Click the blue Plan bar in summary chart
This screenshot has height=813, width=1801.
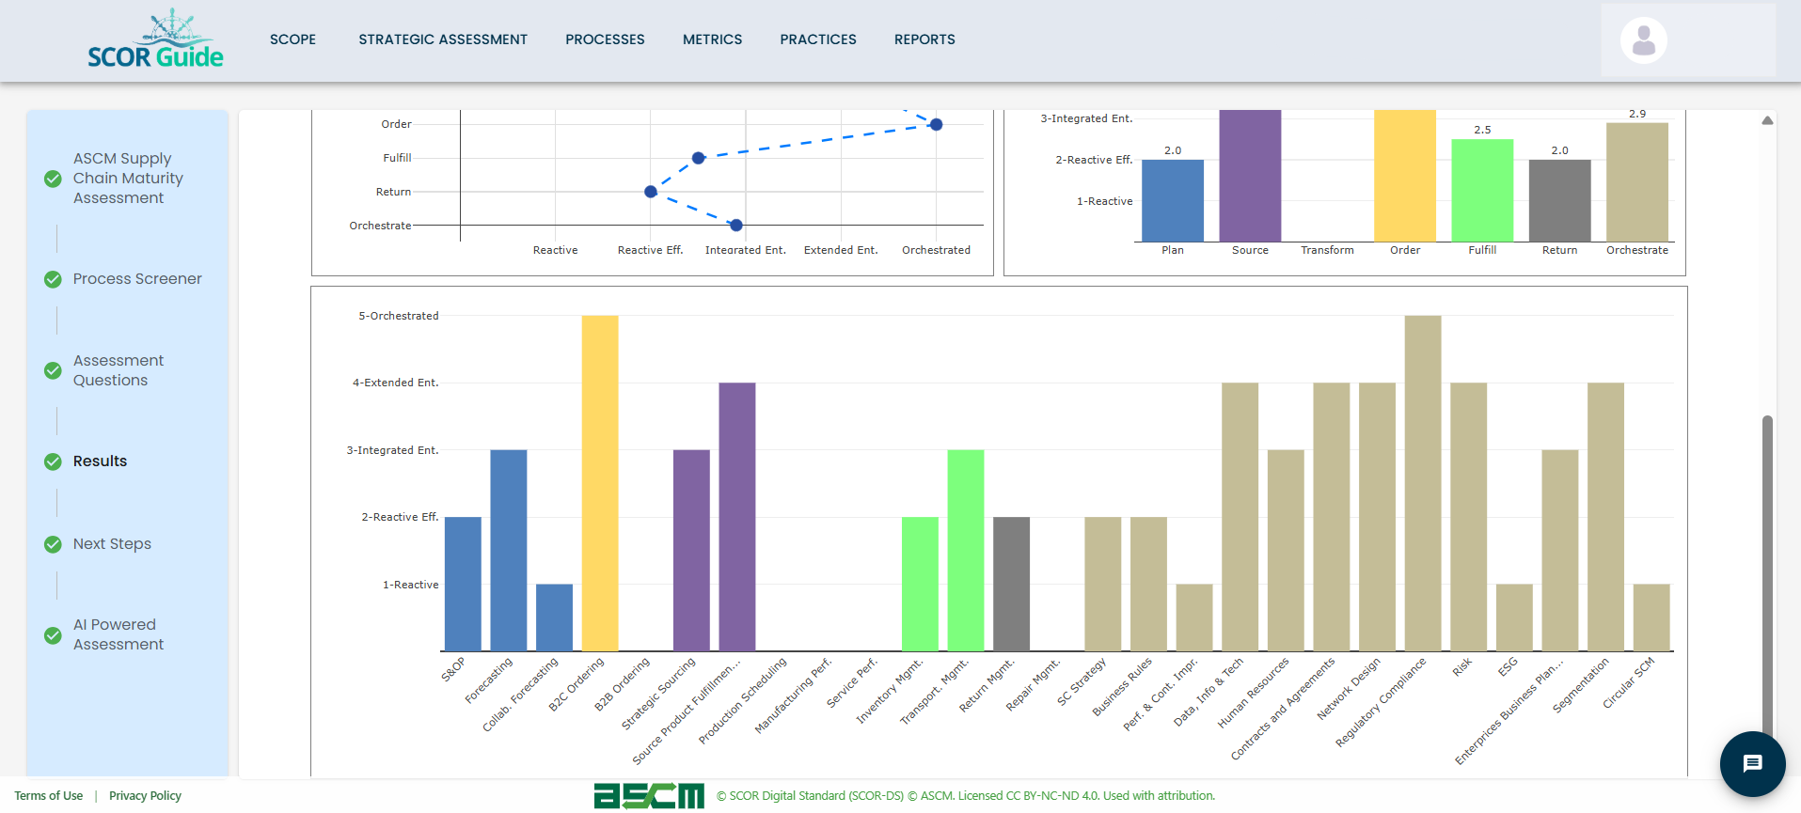1173,200
